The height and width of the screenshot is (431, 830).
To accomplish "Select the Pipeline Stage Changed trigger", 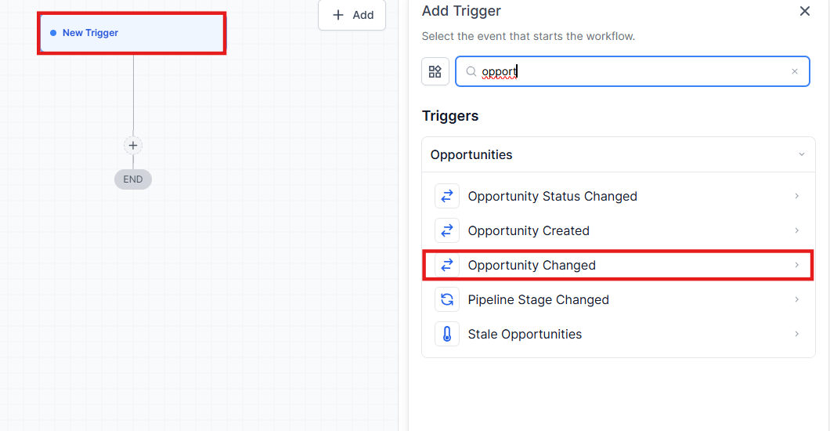I will [x=538, y=300].
